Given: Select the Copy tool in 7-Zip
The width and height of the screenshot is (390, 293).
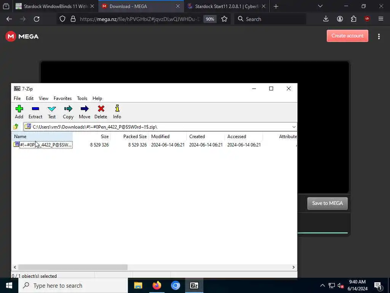Looking at the screenshot, I should 68,112.
